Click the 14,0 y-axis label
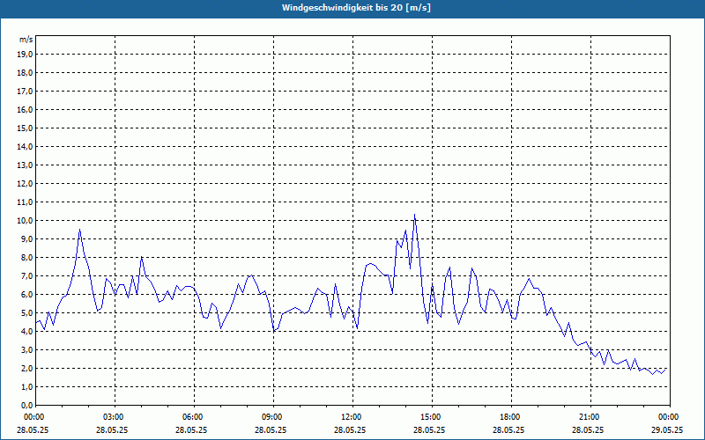 tap(26, 146)
